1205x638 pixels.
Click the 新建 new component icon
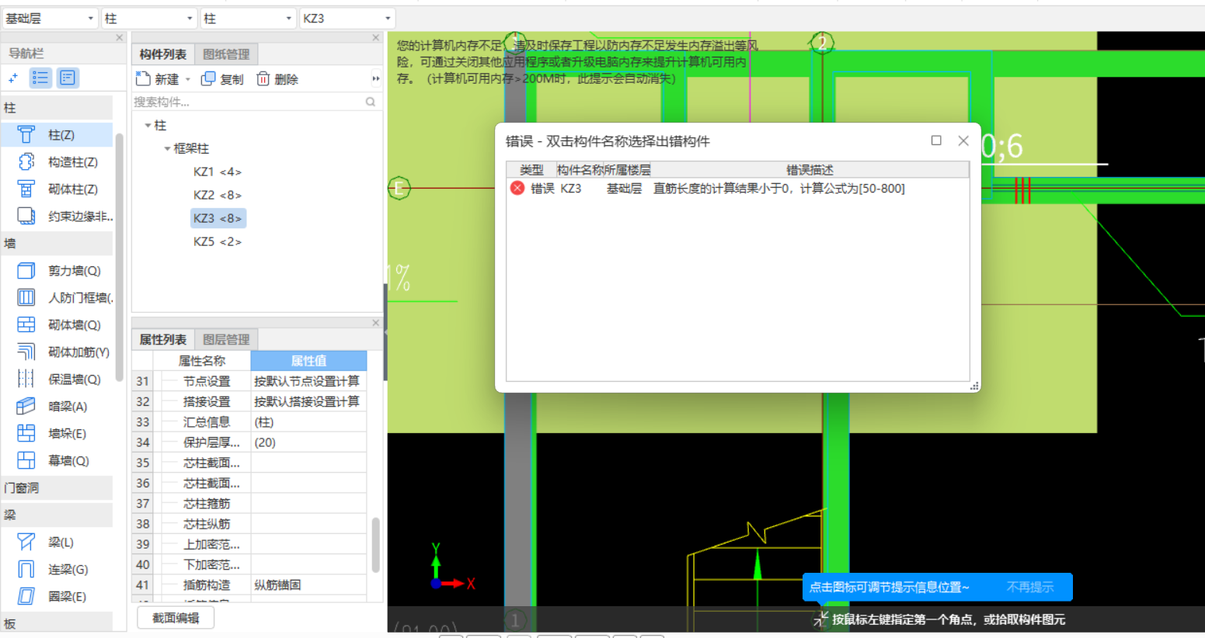(x=143, y=78)
